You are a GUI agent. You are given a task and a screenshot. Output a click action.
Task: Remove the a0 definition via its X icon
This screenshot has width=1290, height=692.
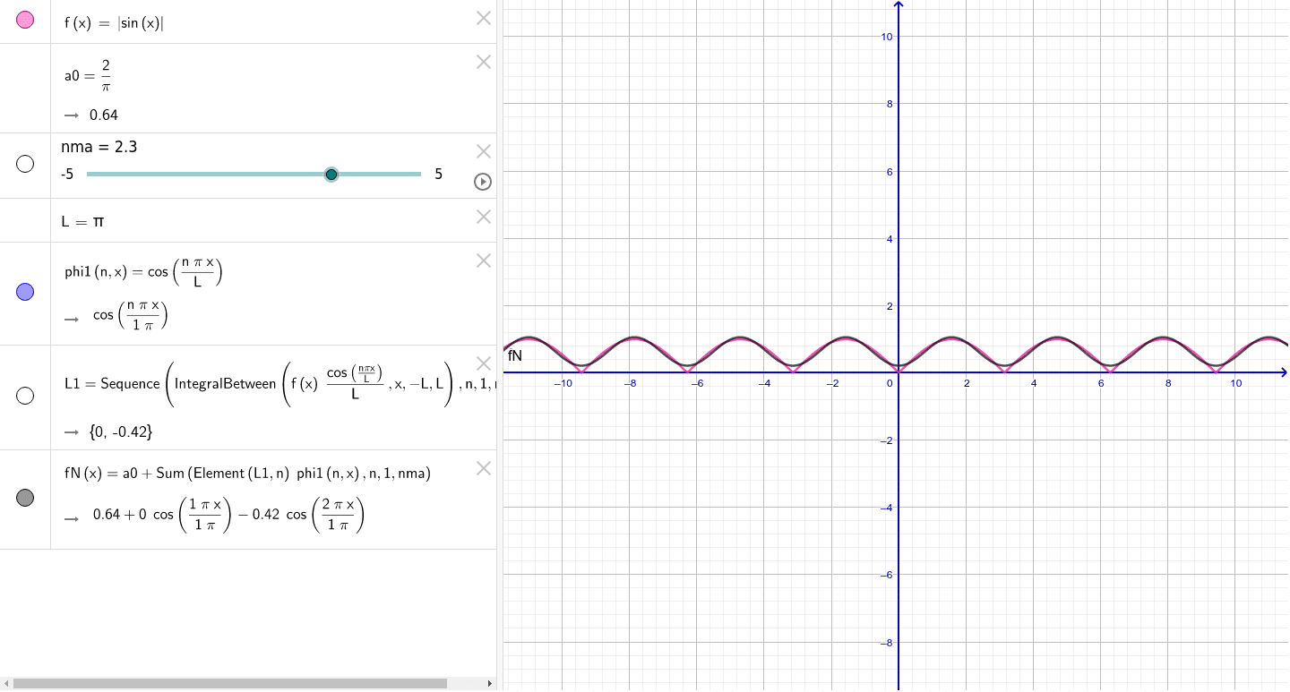click(483, 62)
